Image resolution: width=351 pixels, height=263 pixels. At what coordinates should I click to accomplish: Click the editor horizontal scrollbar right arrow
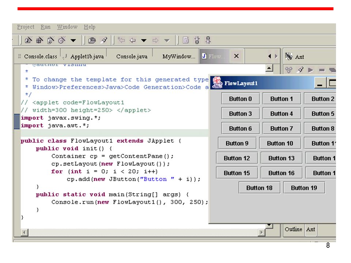click(x=261, y=233)
